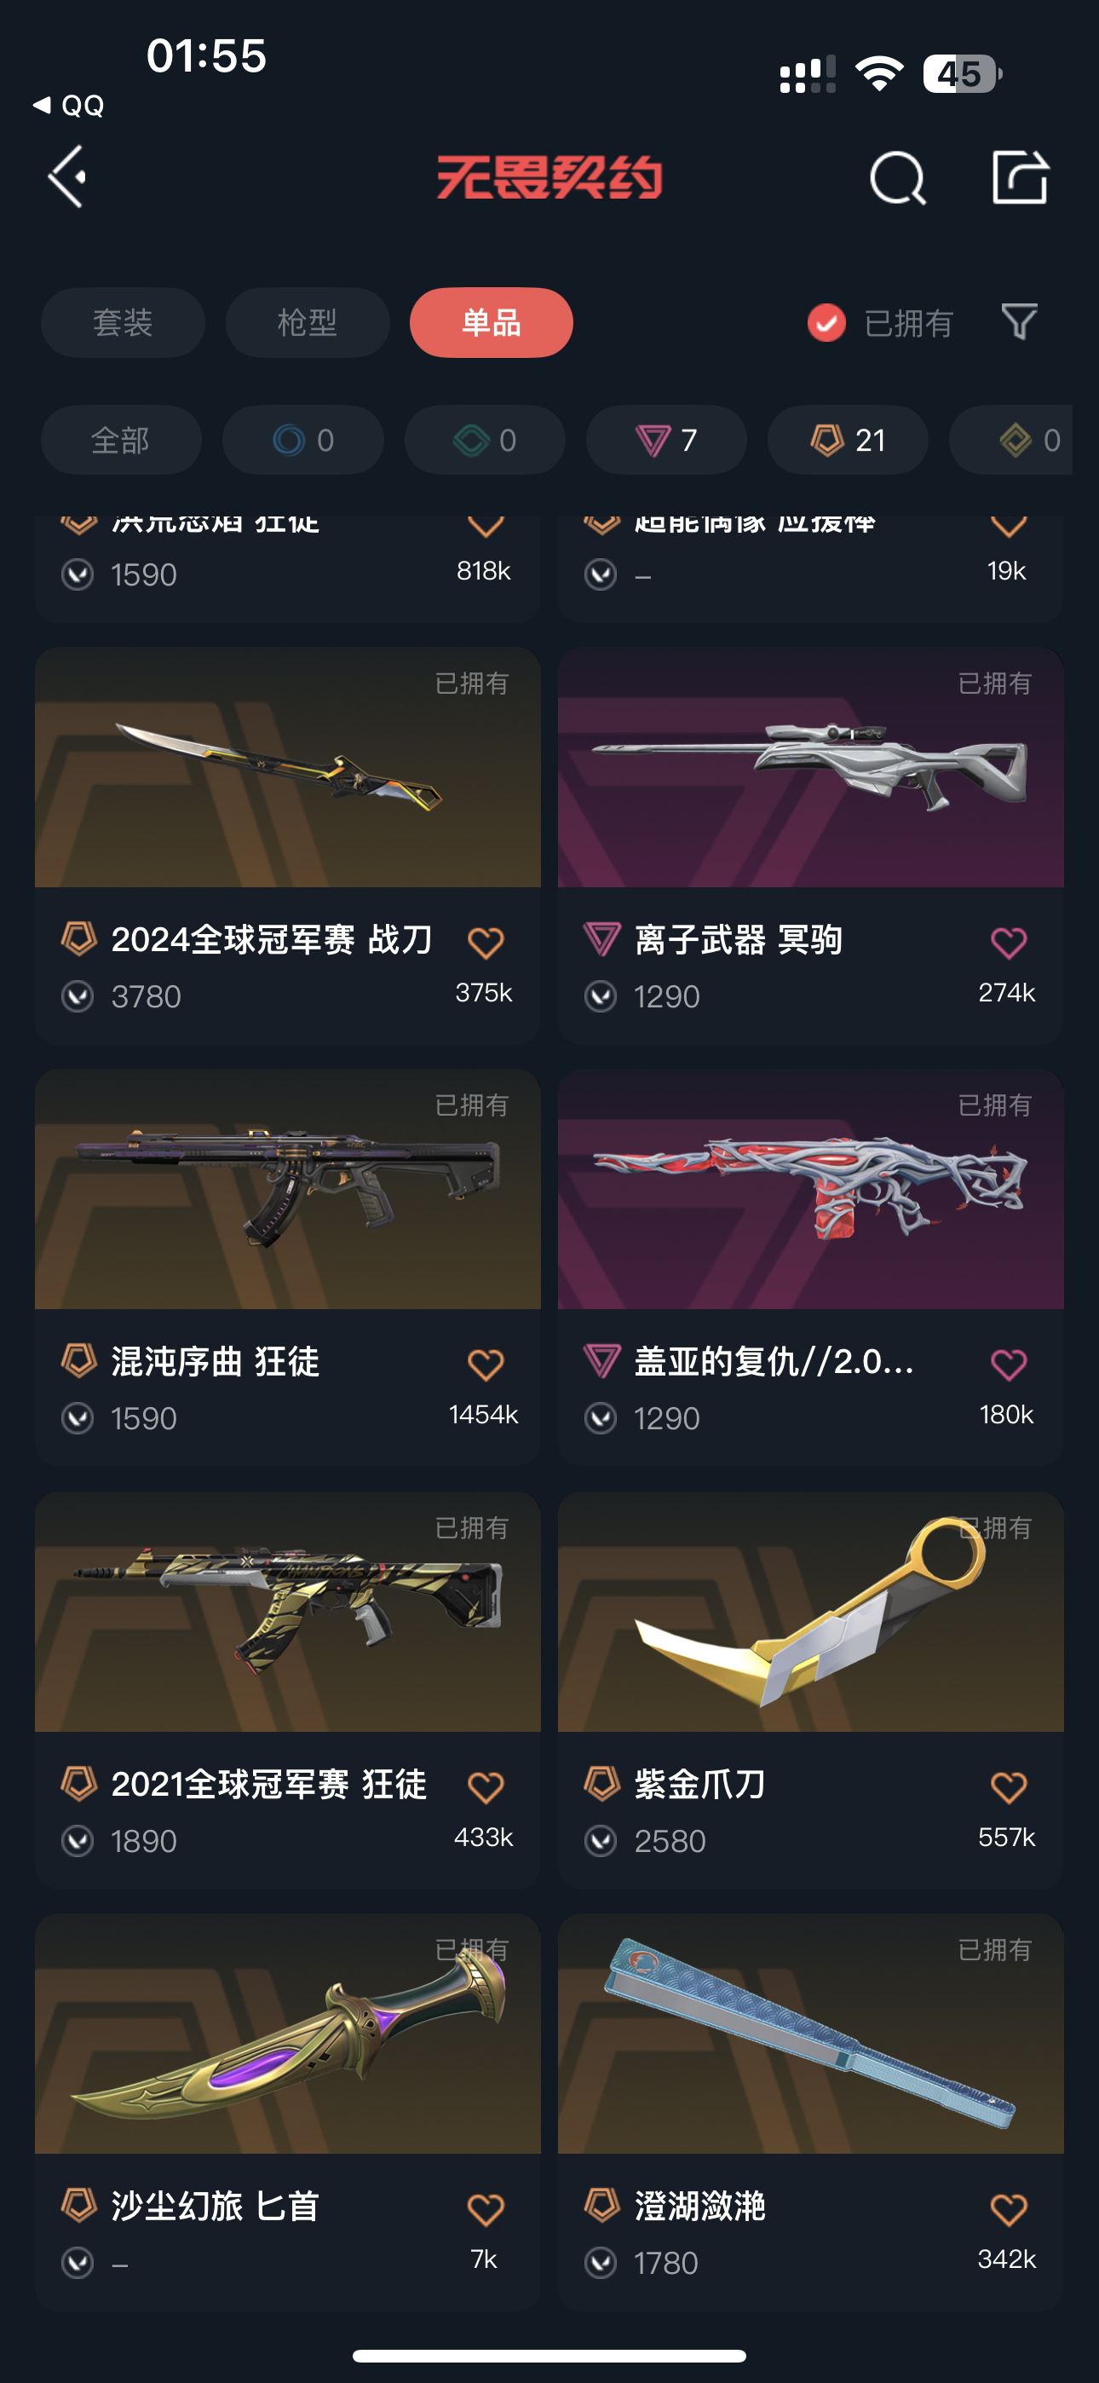The width and height of the screenshot is (1099, 2383).
Task: Tap heart icon for 澄湖潋滟
Action: click(x=1009, y=2210)
